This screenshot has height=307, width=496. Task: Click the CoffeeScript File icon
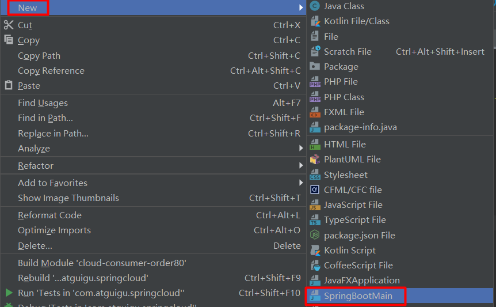315,266
